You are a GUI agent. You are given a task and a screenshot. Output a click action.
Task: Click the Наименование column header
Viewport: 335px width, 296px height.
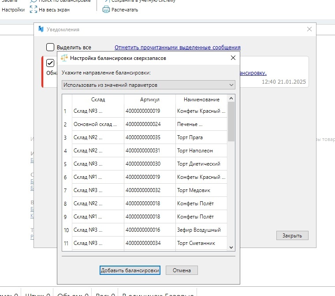click(201, 100)
